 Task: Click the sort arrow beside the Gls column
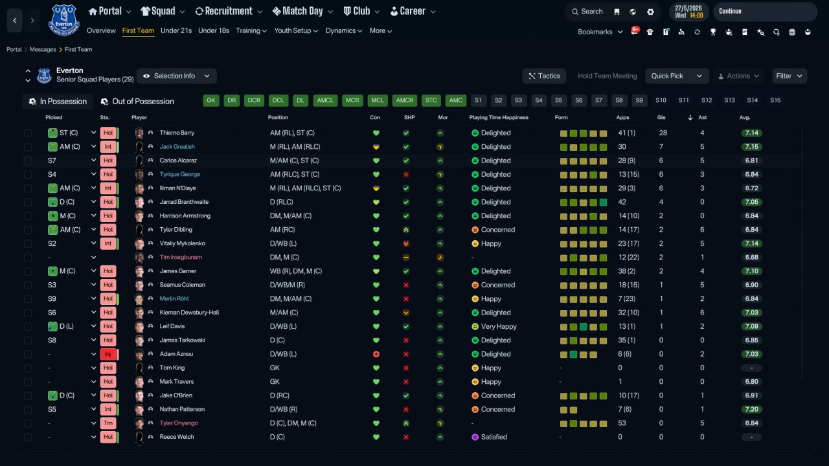point(690,118)
